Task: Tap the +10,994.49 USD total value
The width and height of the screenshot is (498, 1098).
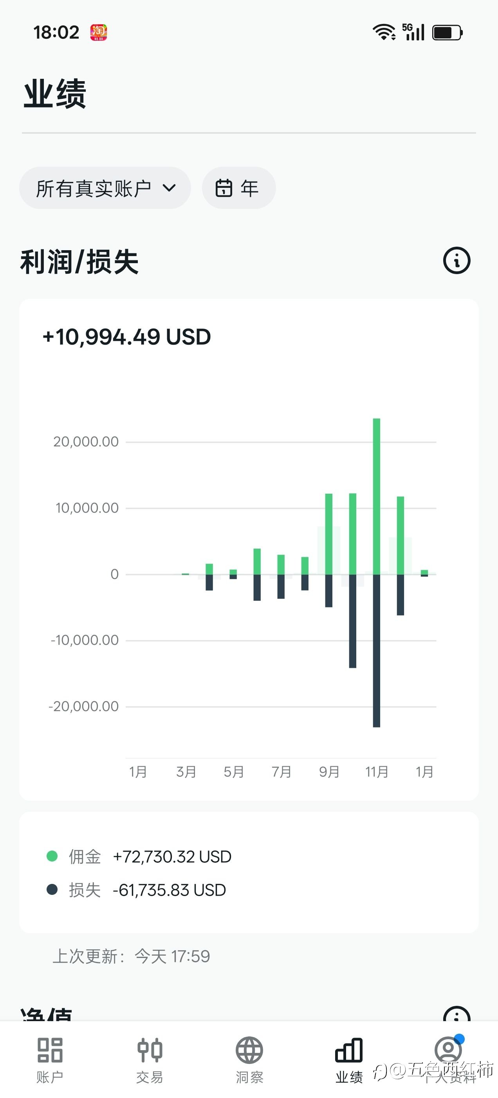Action: coord(127,337)
